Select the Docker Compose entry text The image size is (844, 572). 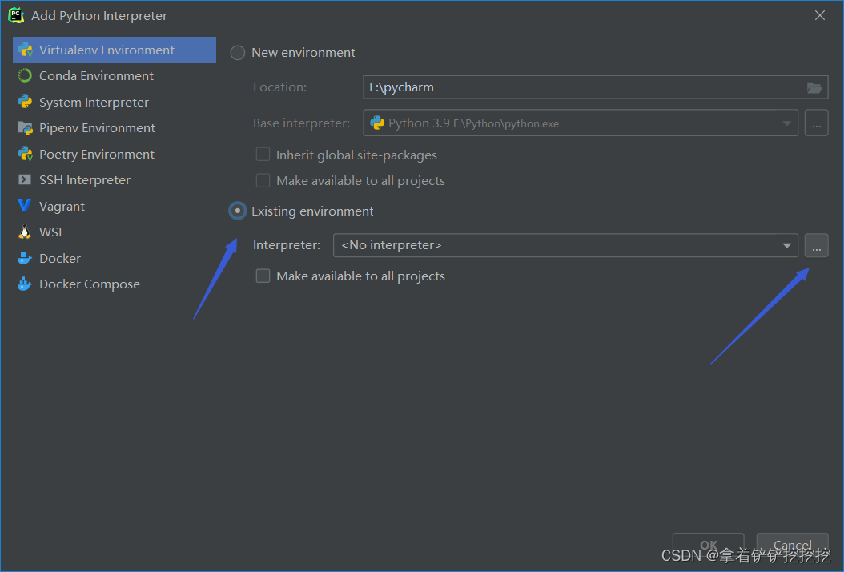90,284
